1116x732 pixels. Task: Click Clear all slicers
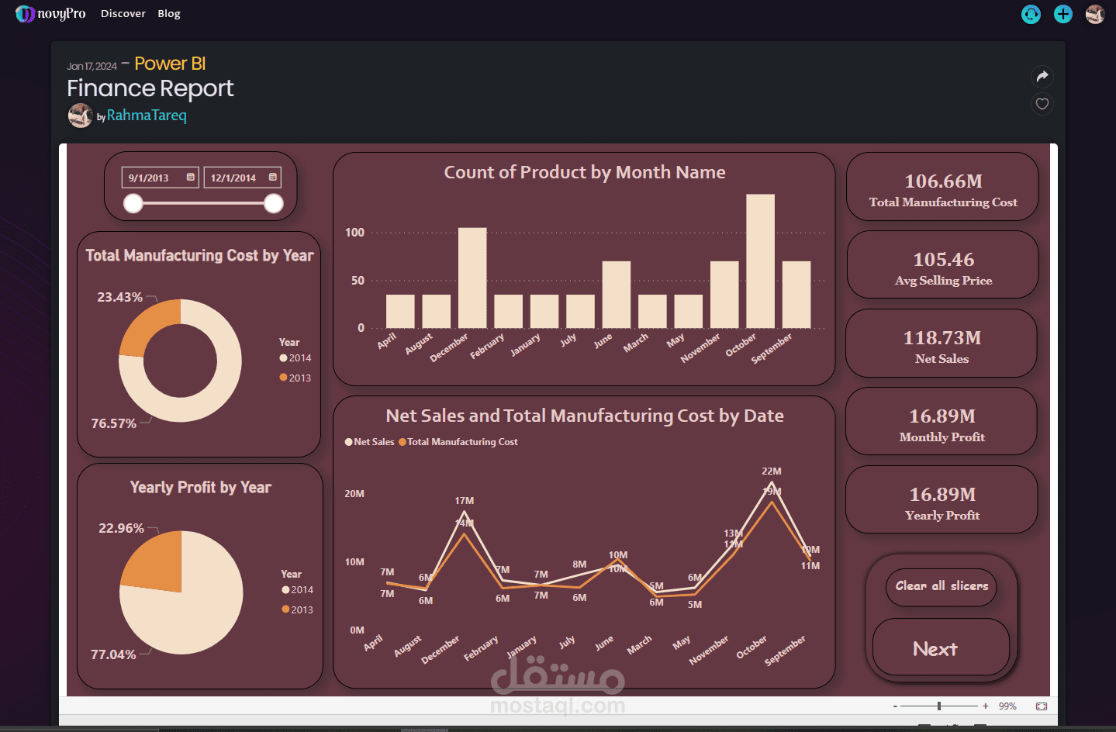click(941, 587)
